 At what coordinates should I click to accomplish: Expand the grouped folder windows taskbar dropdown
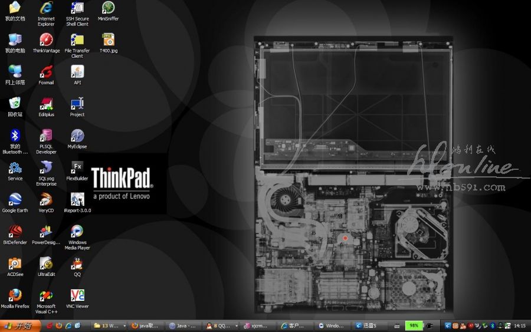[x=124, y=326]
